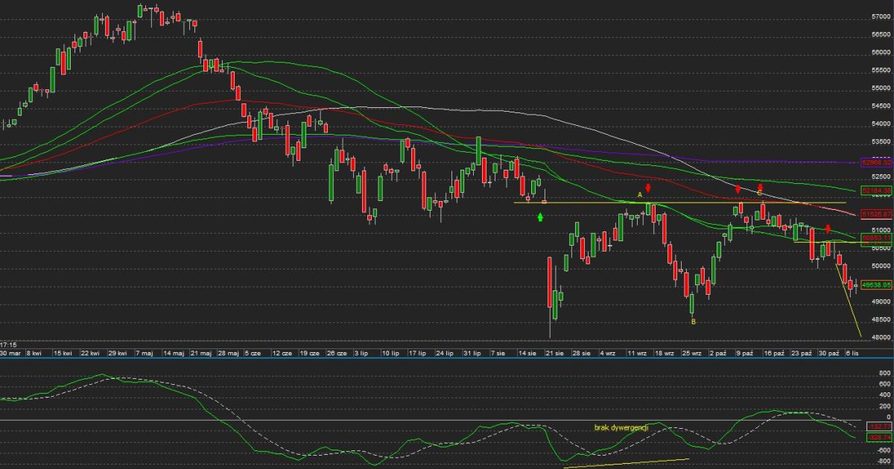
Task: Click the red arrow near 30 paź
Action: click(x=828, y=229)
